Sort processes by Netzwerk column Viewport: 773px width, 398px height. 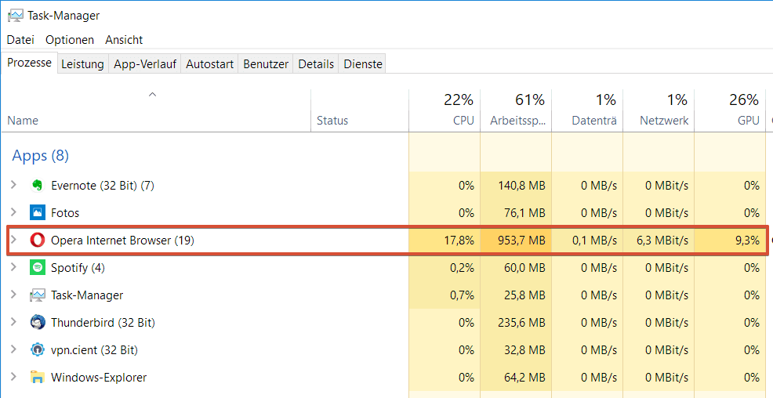tap(659, 110)
